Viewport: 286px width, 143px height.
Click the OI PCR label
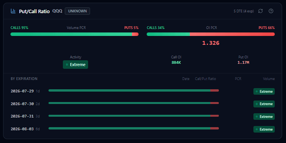(211, 27)
